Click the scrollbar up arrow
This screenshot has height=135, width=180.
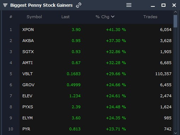pyautogui.click(x=175, y=12)
